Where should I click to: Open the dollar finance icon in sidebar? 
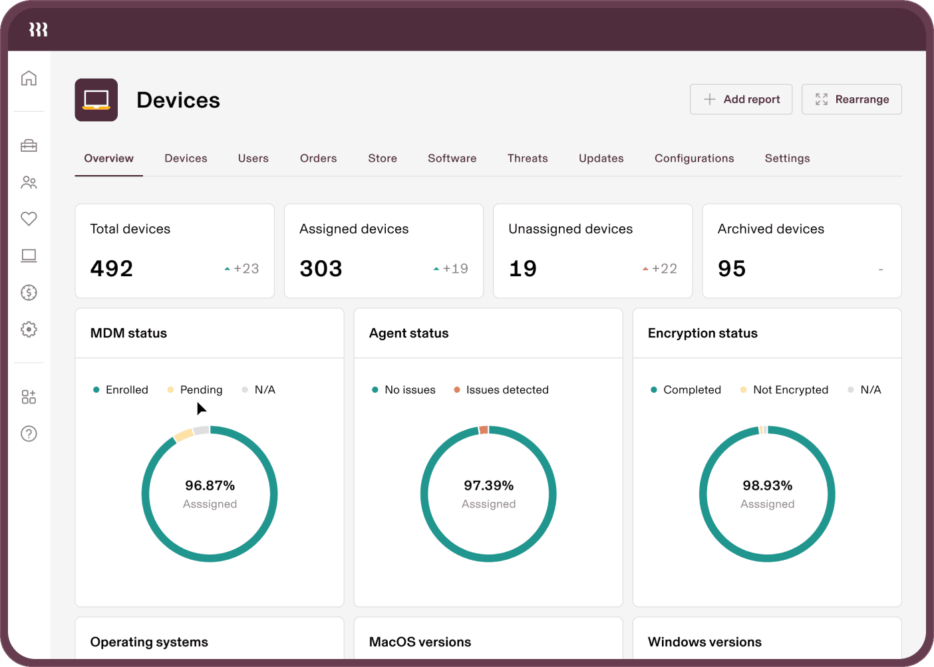pos(29,292)
